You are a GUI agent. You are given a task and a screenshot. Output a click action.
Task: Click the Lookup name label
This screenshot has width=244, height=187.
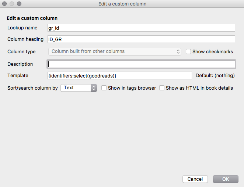pyautogui.click(x=22, y=28)
